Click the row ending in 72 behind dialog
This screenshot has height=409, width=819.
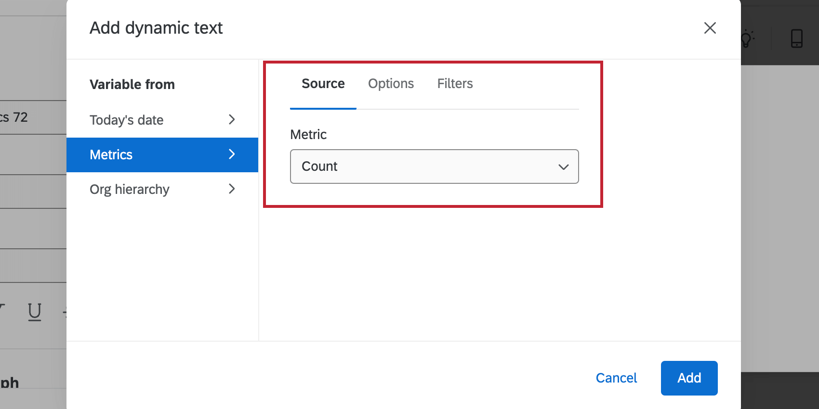click(x=19, y=117)
